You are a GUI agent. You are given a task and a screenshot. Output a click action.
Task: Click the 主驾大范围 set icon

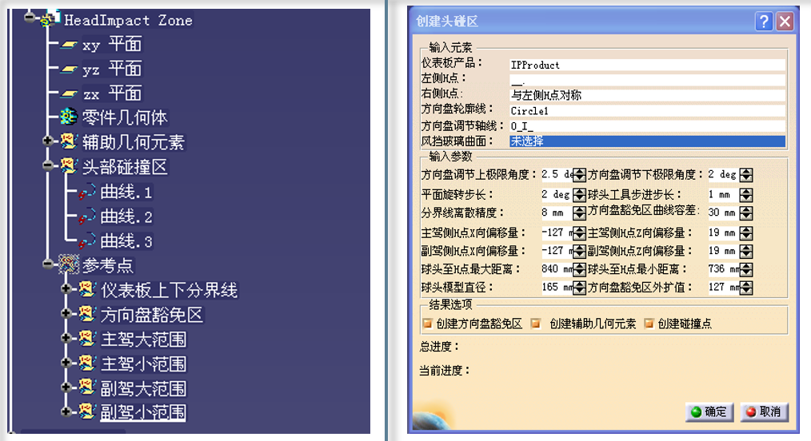(87, 339)
